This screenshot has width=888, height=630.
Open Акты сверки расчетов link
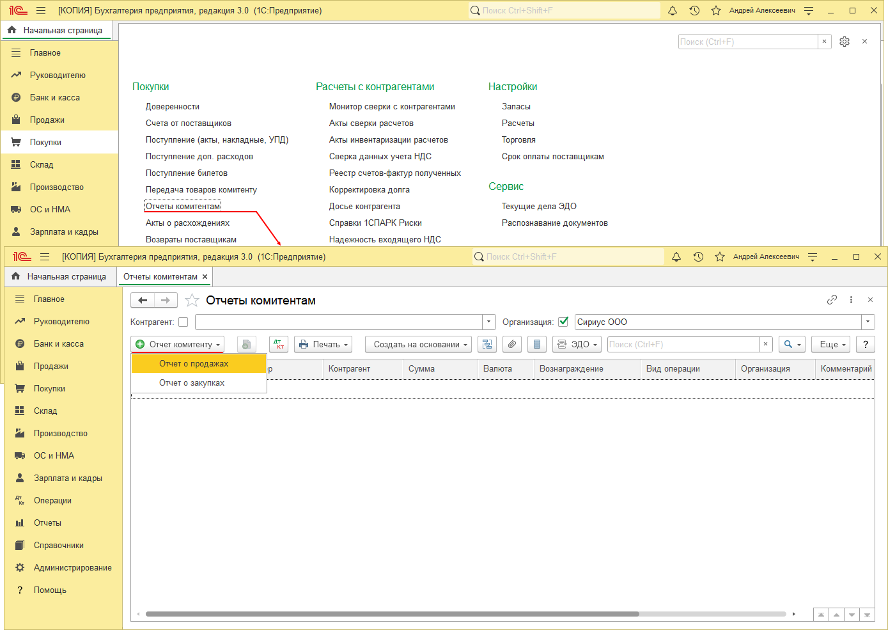371,123
